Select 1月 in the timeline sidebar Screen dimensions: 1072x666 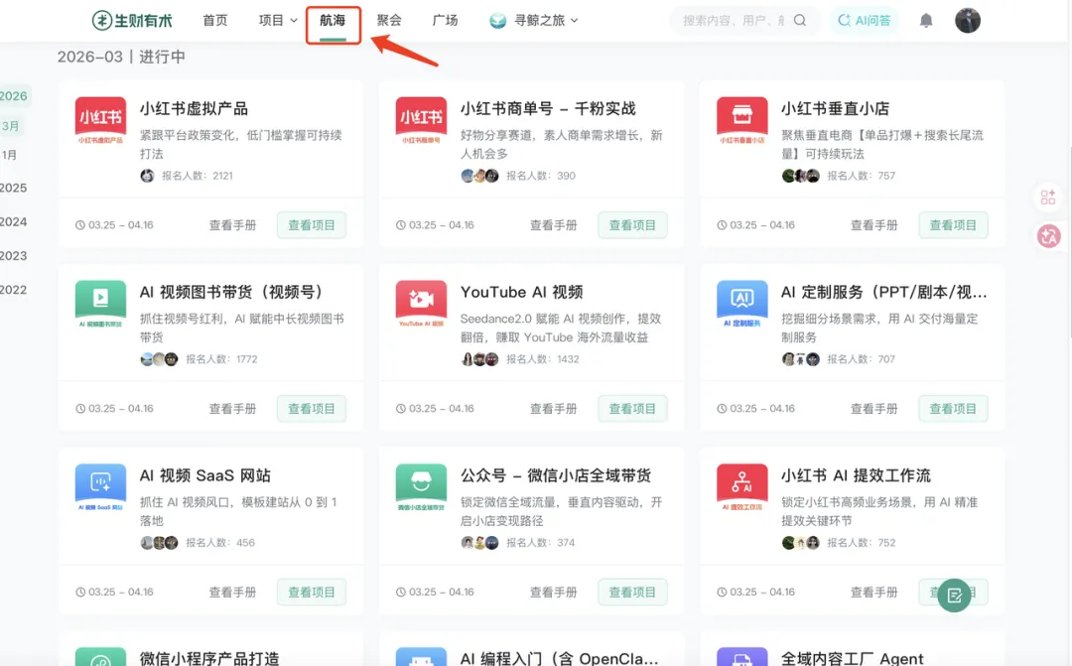[x=9, y=155]
